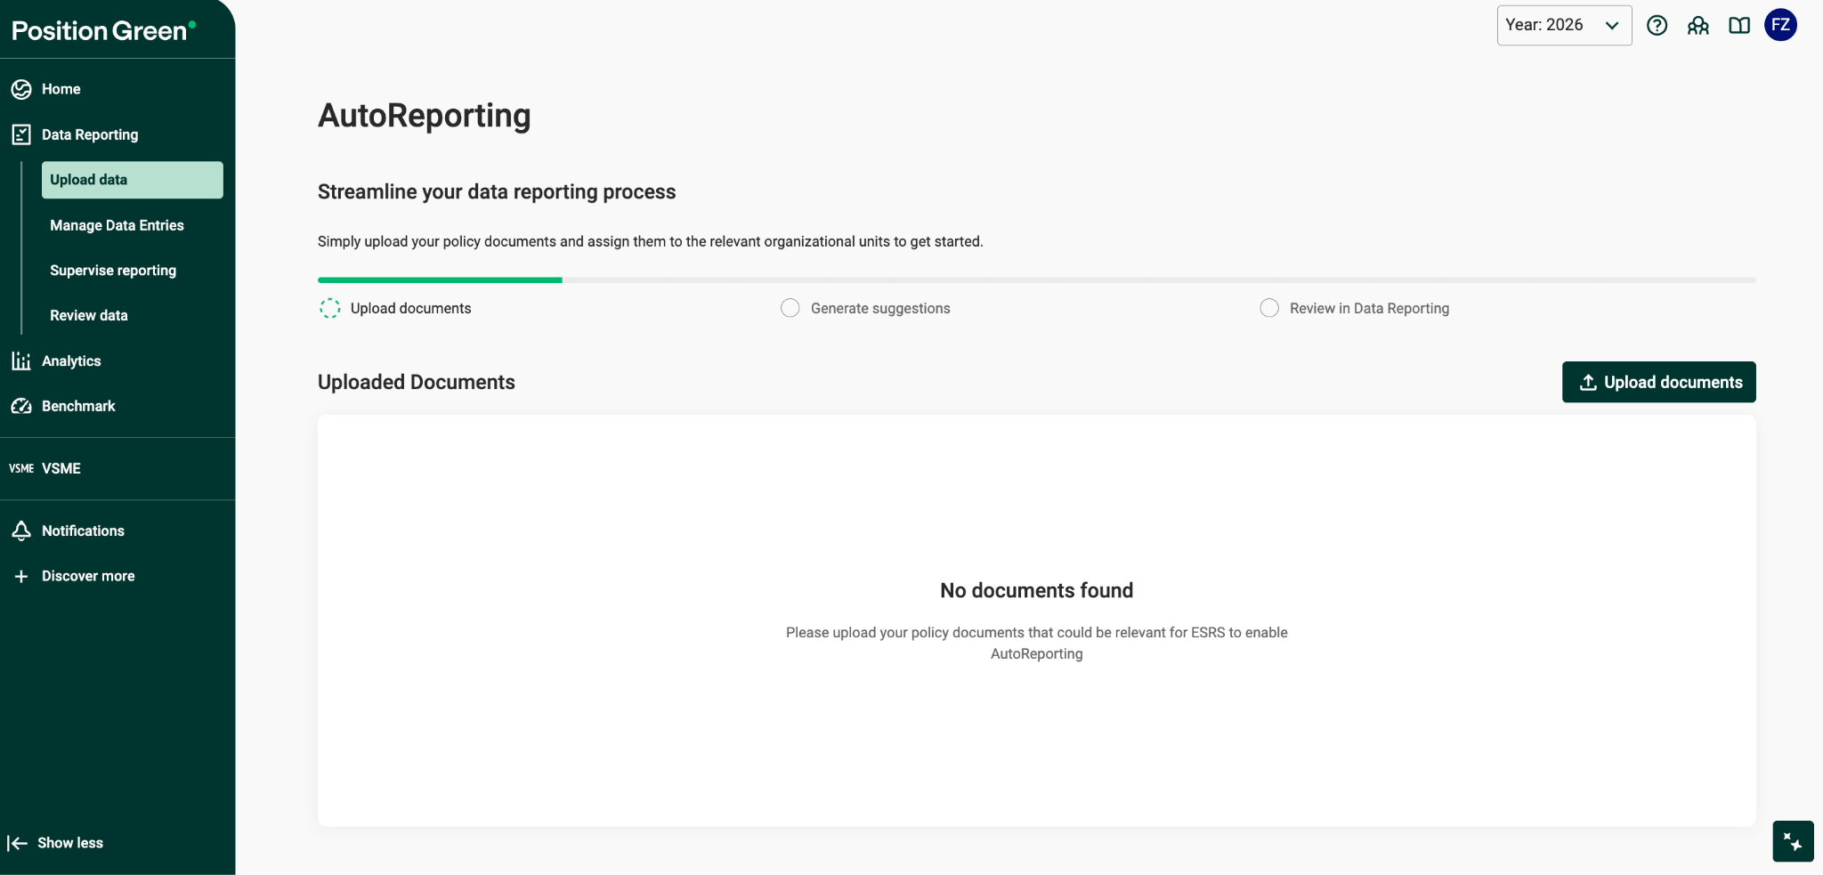Click the plus icon beside Discover more

tap(21, 576)
